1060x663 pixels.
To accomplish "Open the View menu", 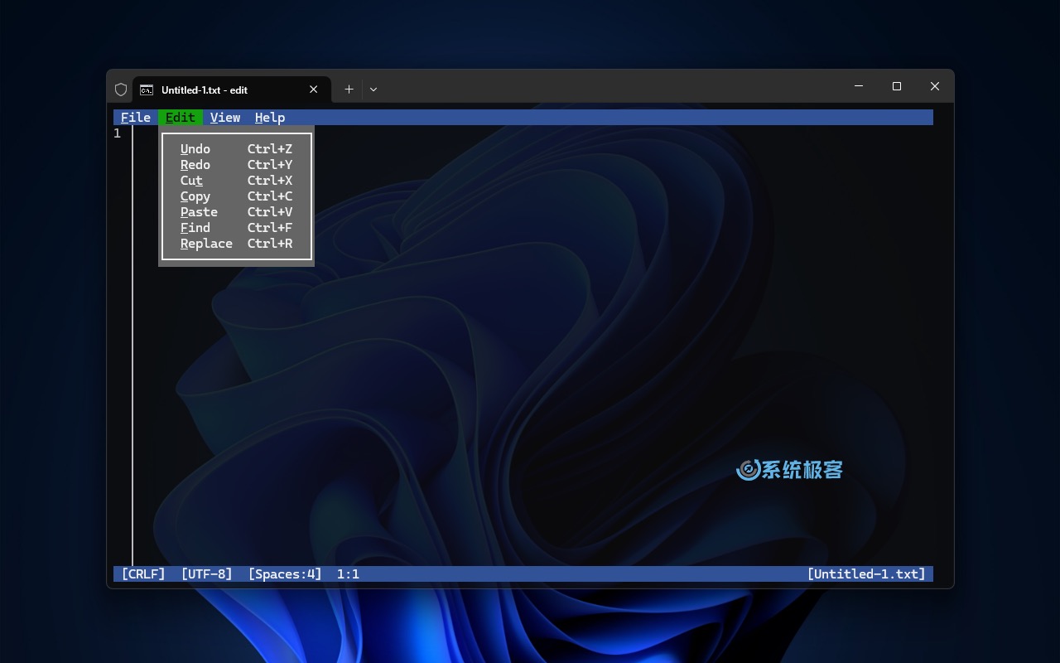I will pyautogui.click(x=225, y=118).
